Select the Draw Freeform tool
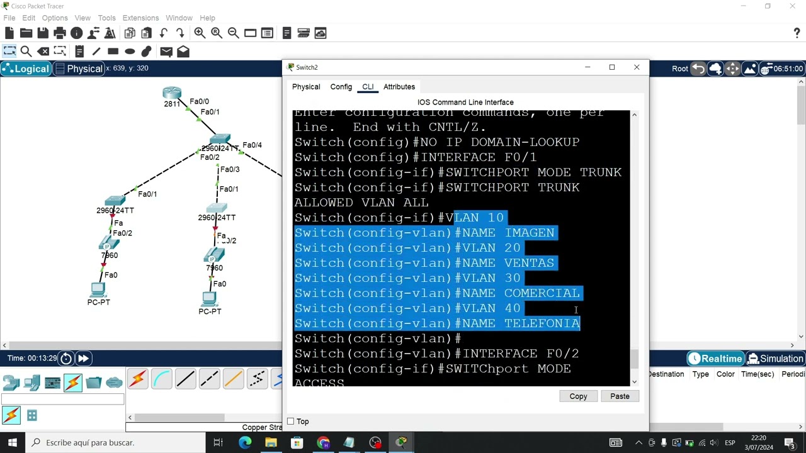The height and width of the screenshot is (453, 806). pos(146,51)
